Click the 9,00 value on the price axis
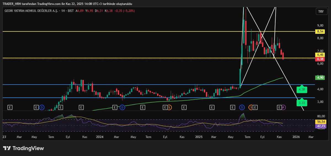 tap(320, 25)
